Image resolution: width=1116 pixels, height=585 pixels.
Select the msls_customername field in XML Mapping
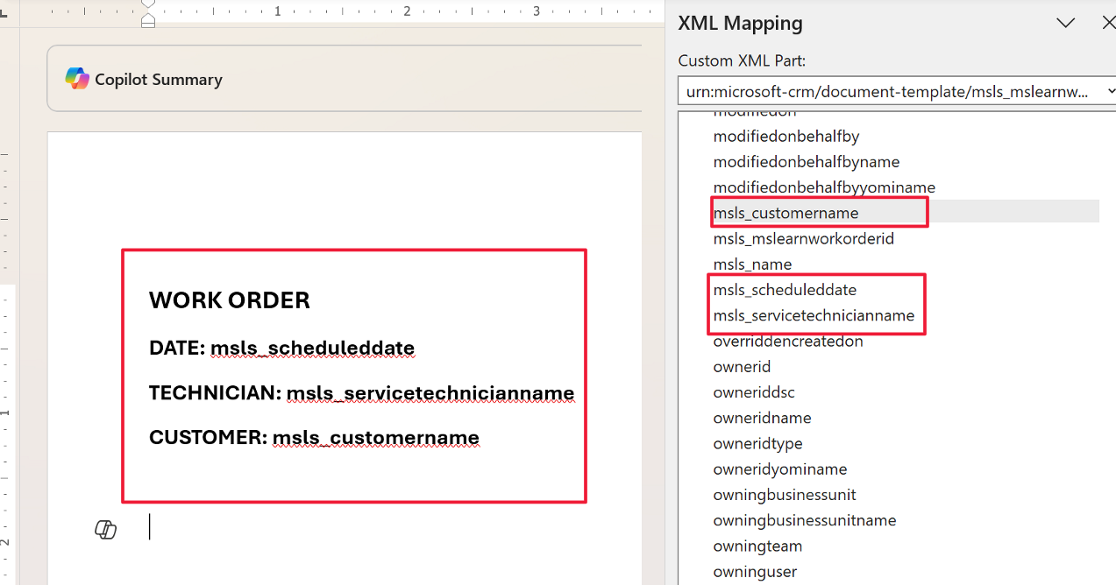(x=785, y=212)
